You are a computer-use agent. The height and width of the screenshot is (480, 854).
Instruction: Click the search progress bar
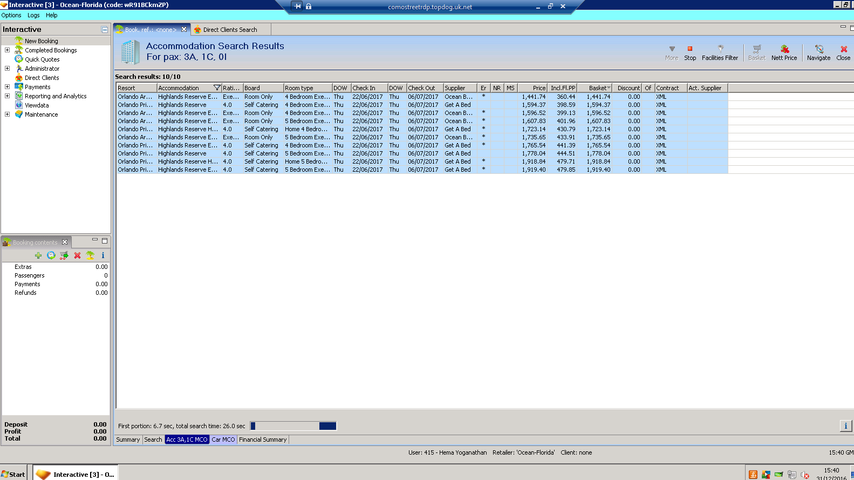293,426
